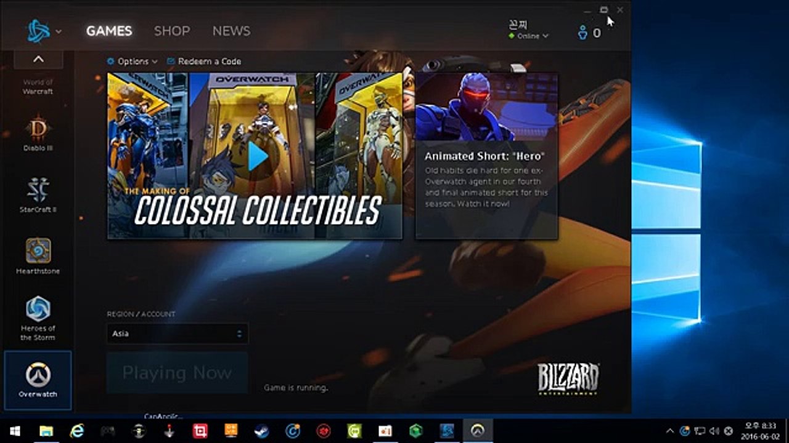Click the Redeem a Code link
Screen dimensions: 789x443
pyautogui.click(x=203, y=62)
